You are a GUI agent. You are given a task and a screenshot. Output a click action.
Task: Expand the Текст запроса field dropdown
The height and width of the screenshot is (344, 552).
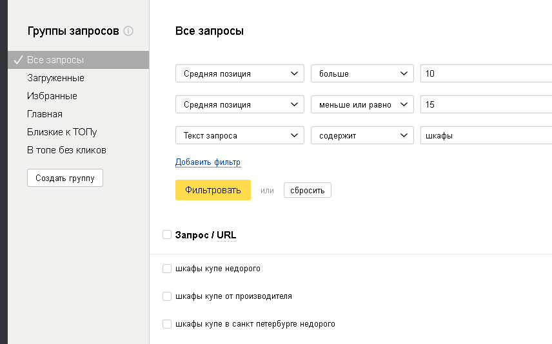click(239, 135)
